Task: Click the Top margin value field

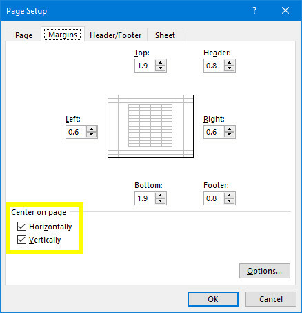Action: tap(145, 66)
